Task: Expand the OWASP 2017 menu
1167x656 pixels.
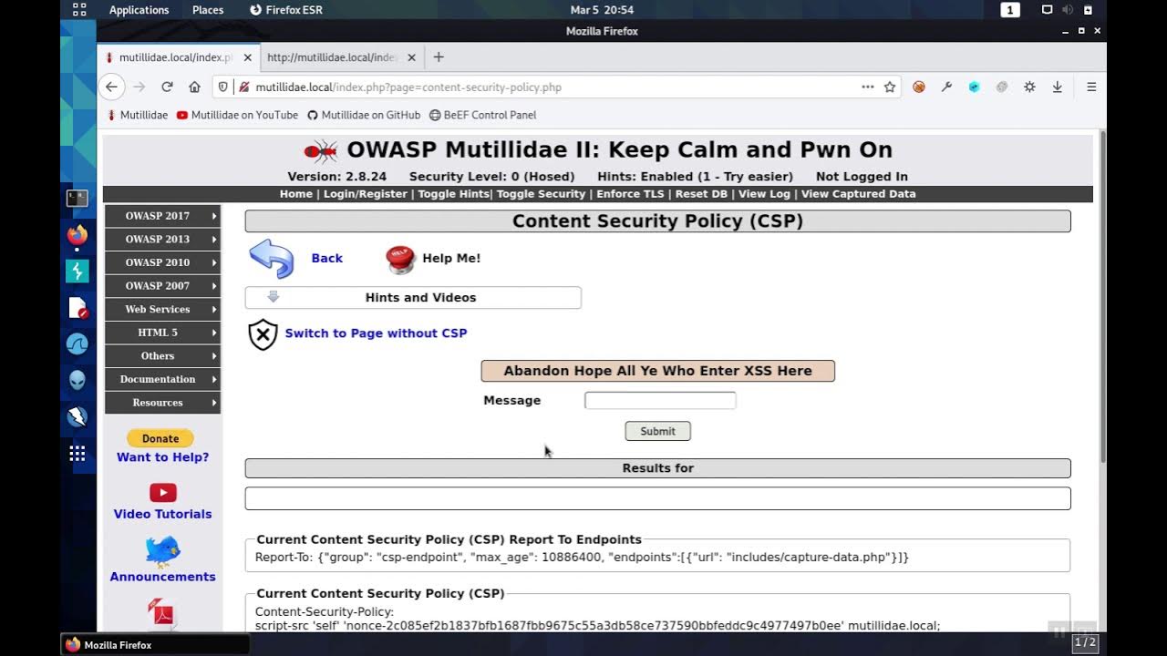Action: coord(162,216)
